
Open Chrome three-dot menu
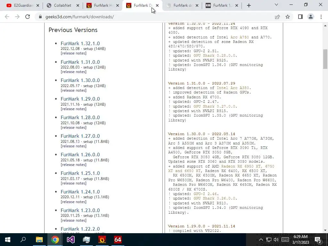click(x=321, y=17)
